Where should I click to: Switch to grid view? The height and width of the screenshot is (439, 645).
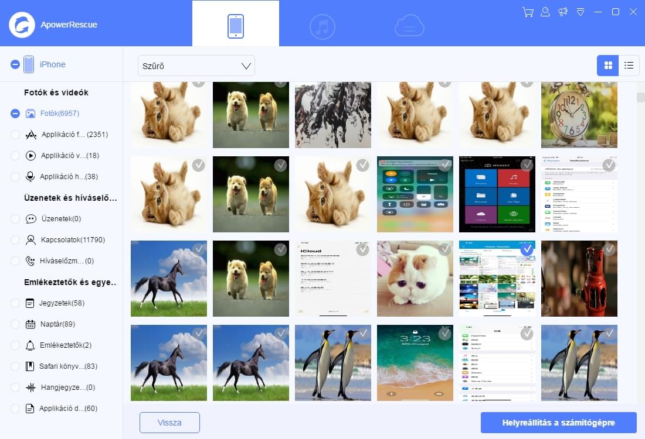(608, 66)
